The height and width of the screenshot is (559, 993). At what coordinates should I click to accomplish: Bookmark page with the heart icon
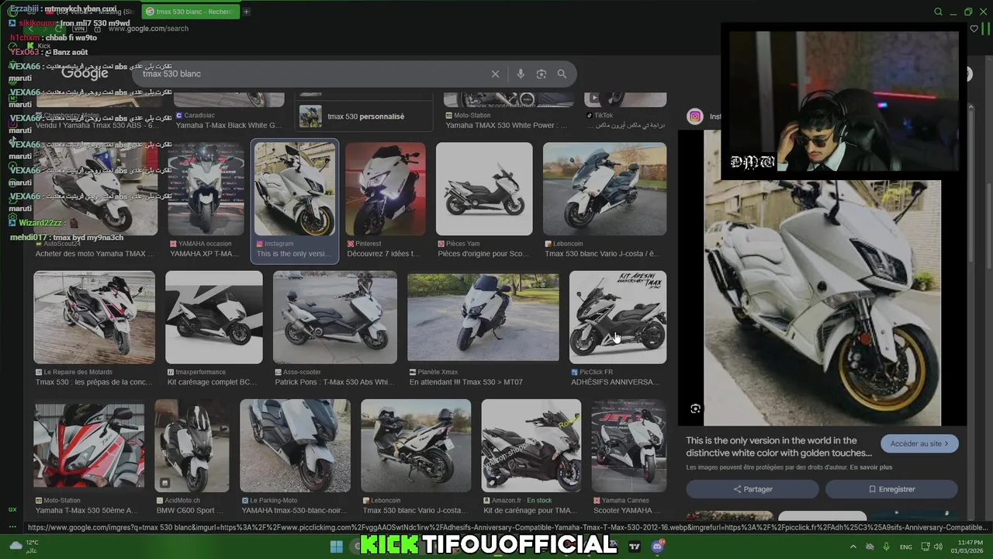pos(974,29)
